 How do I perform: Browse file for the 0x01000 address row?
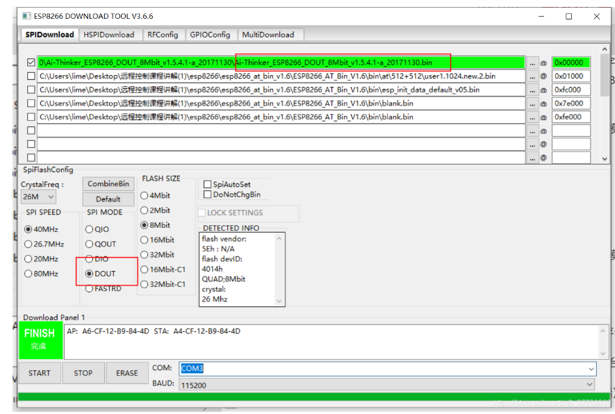pos(532,76)
